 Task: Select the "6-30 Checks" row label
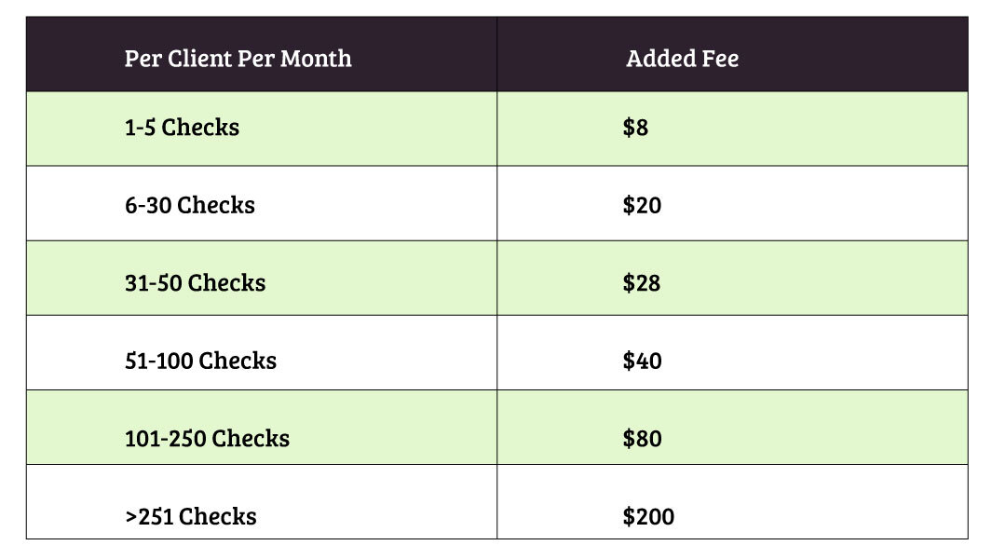[189, 205]
